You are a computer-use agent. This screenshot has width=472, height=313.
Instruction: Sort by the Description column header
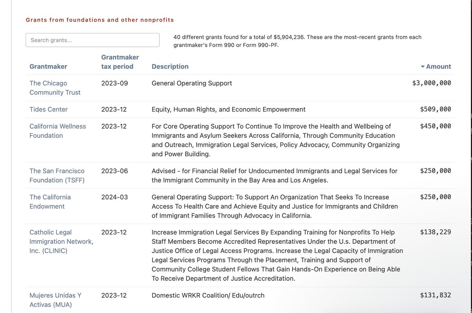(x=170, y=66)
